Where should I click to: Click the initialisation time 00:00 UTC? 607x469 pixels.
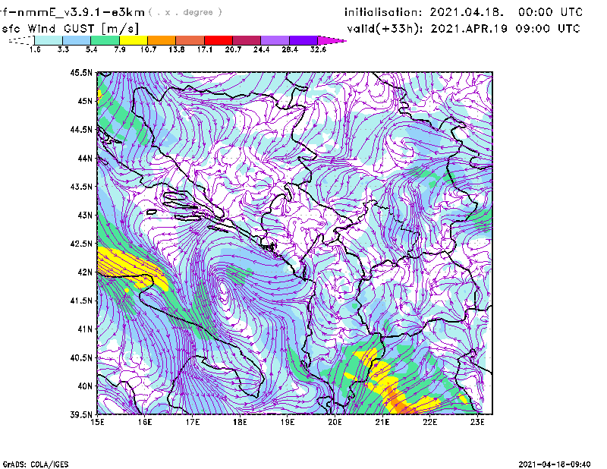(x=551, y=12)
